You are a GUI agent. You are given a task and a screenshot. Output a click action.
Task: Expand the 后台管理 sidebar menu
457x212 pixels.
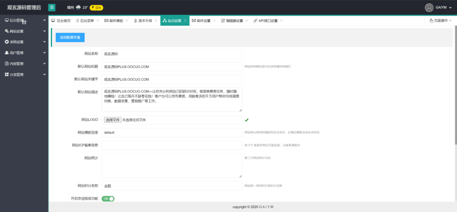pos(24,21)
